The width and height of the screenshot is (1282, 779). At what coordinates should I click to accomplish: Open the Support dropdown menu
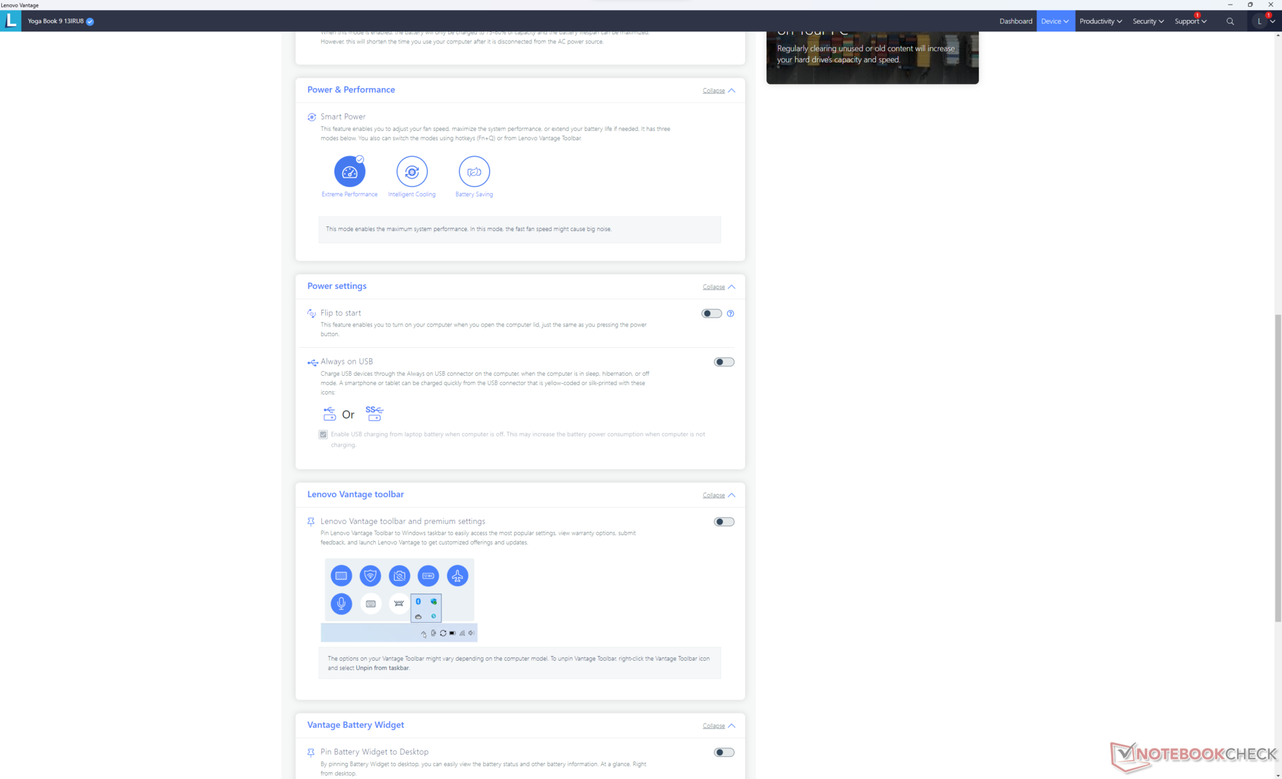[x=1191, y=21]
